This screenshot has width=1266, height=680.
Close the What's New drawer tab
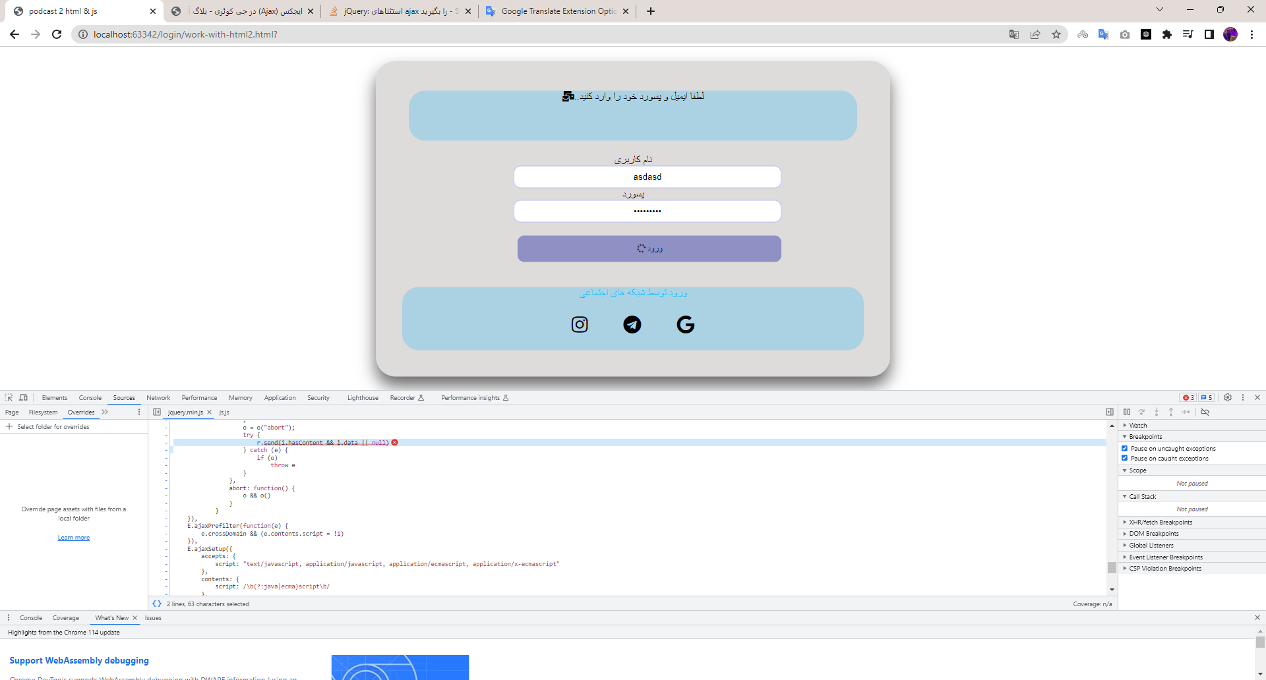click(135, 617)
